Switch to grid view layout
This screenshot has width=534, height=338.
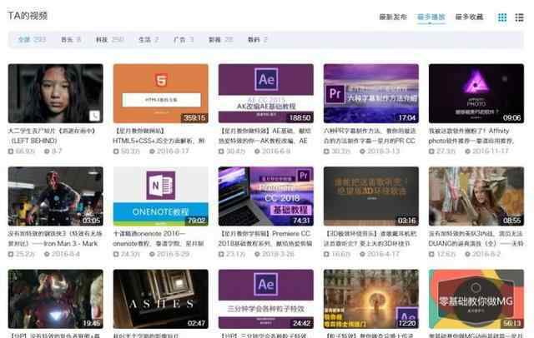pos(502,17)
